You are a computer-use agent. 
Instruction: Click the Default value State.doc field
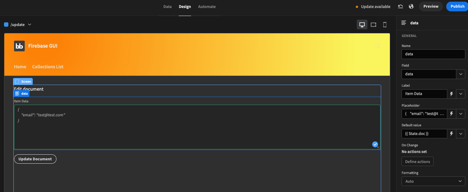coord(424,134)
